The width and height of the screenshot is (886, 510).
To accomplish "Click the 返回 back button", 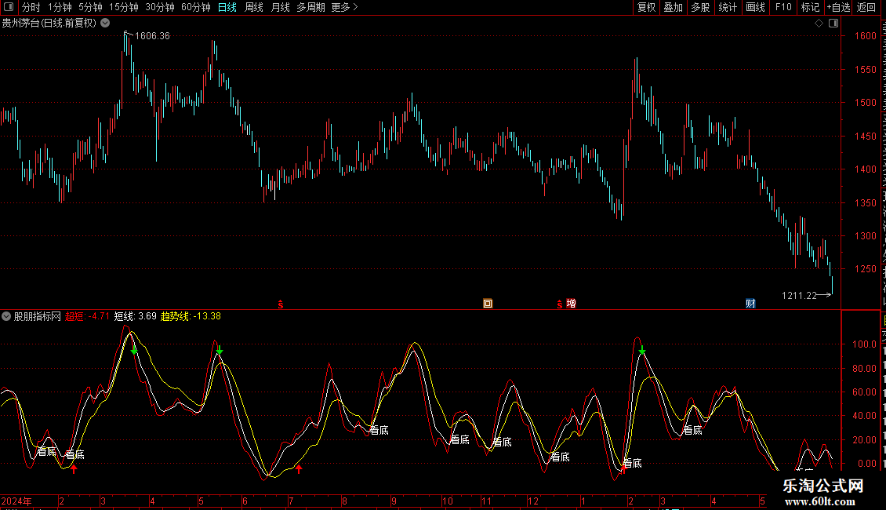I will tap(866, 7).
